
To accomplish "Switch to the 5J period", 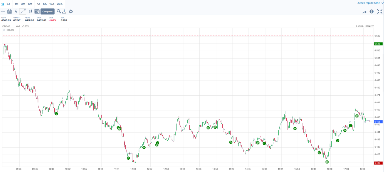I will point(8,4).
